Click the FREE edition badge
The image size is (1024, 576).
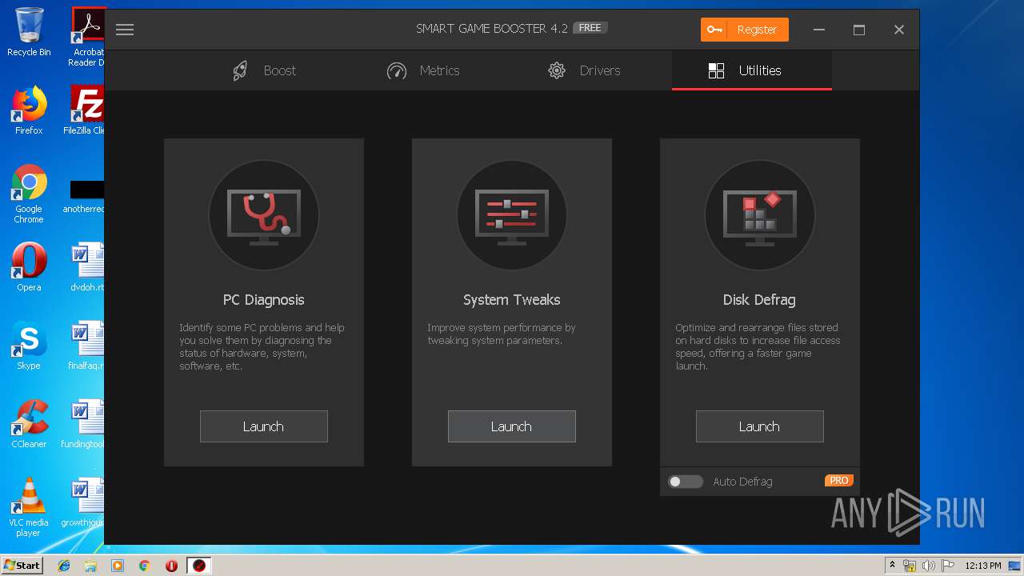pyautogui.click(x=590, y=28)
